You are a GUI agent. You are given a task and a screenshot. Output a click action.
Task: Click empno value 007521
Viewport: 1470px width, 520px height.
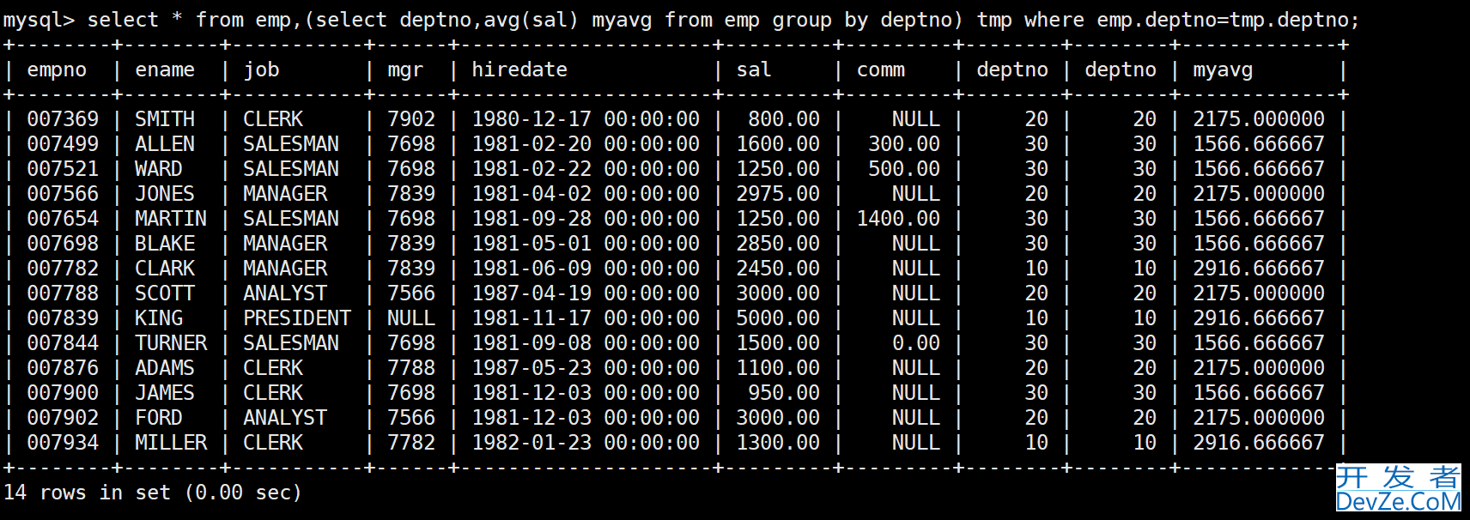pyautogui.click(x=63, y=169)
